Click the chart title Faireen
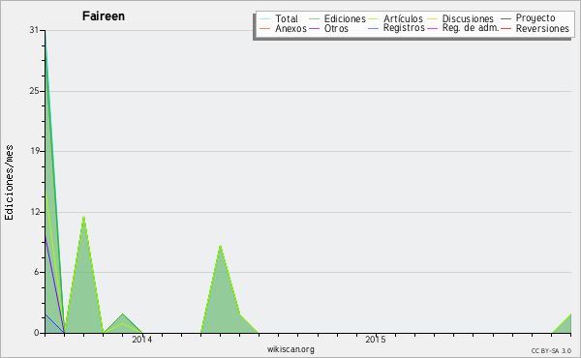The height and width of the screenshot is (358, 581). click(x=104, y=16)
